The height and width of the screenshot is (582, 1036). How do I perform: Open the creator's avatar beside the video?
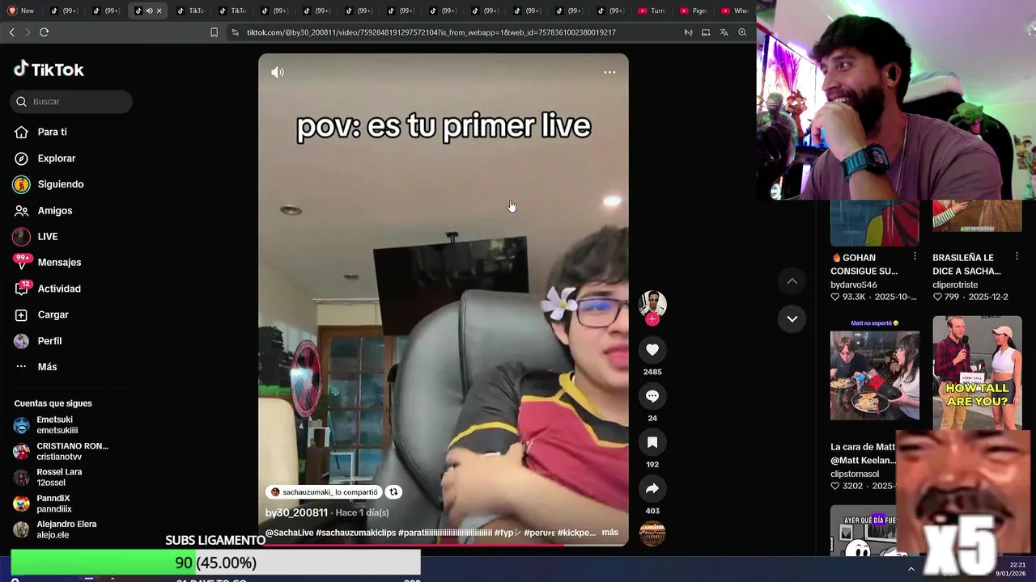coord(652,304)
